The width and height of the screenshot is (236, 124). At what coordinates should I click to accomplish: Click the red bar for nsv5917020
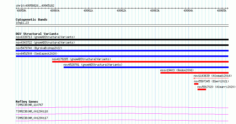pos(202,89)
